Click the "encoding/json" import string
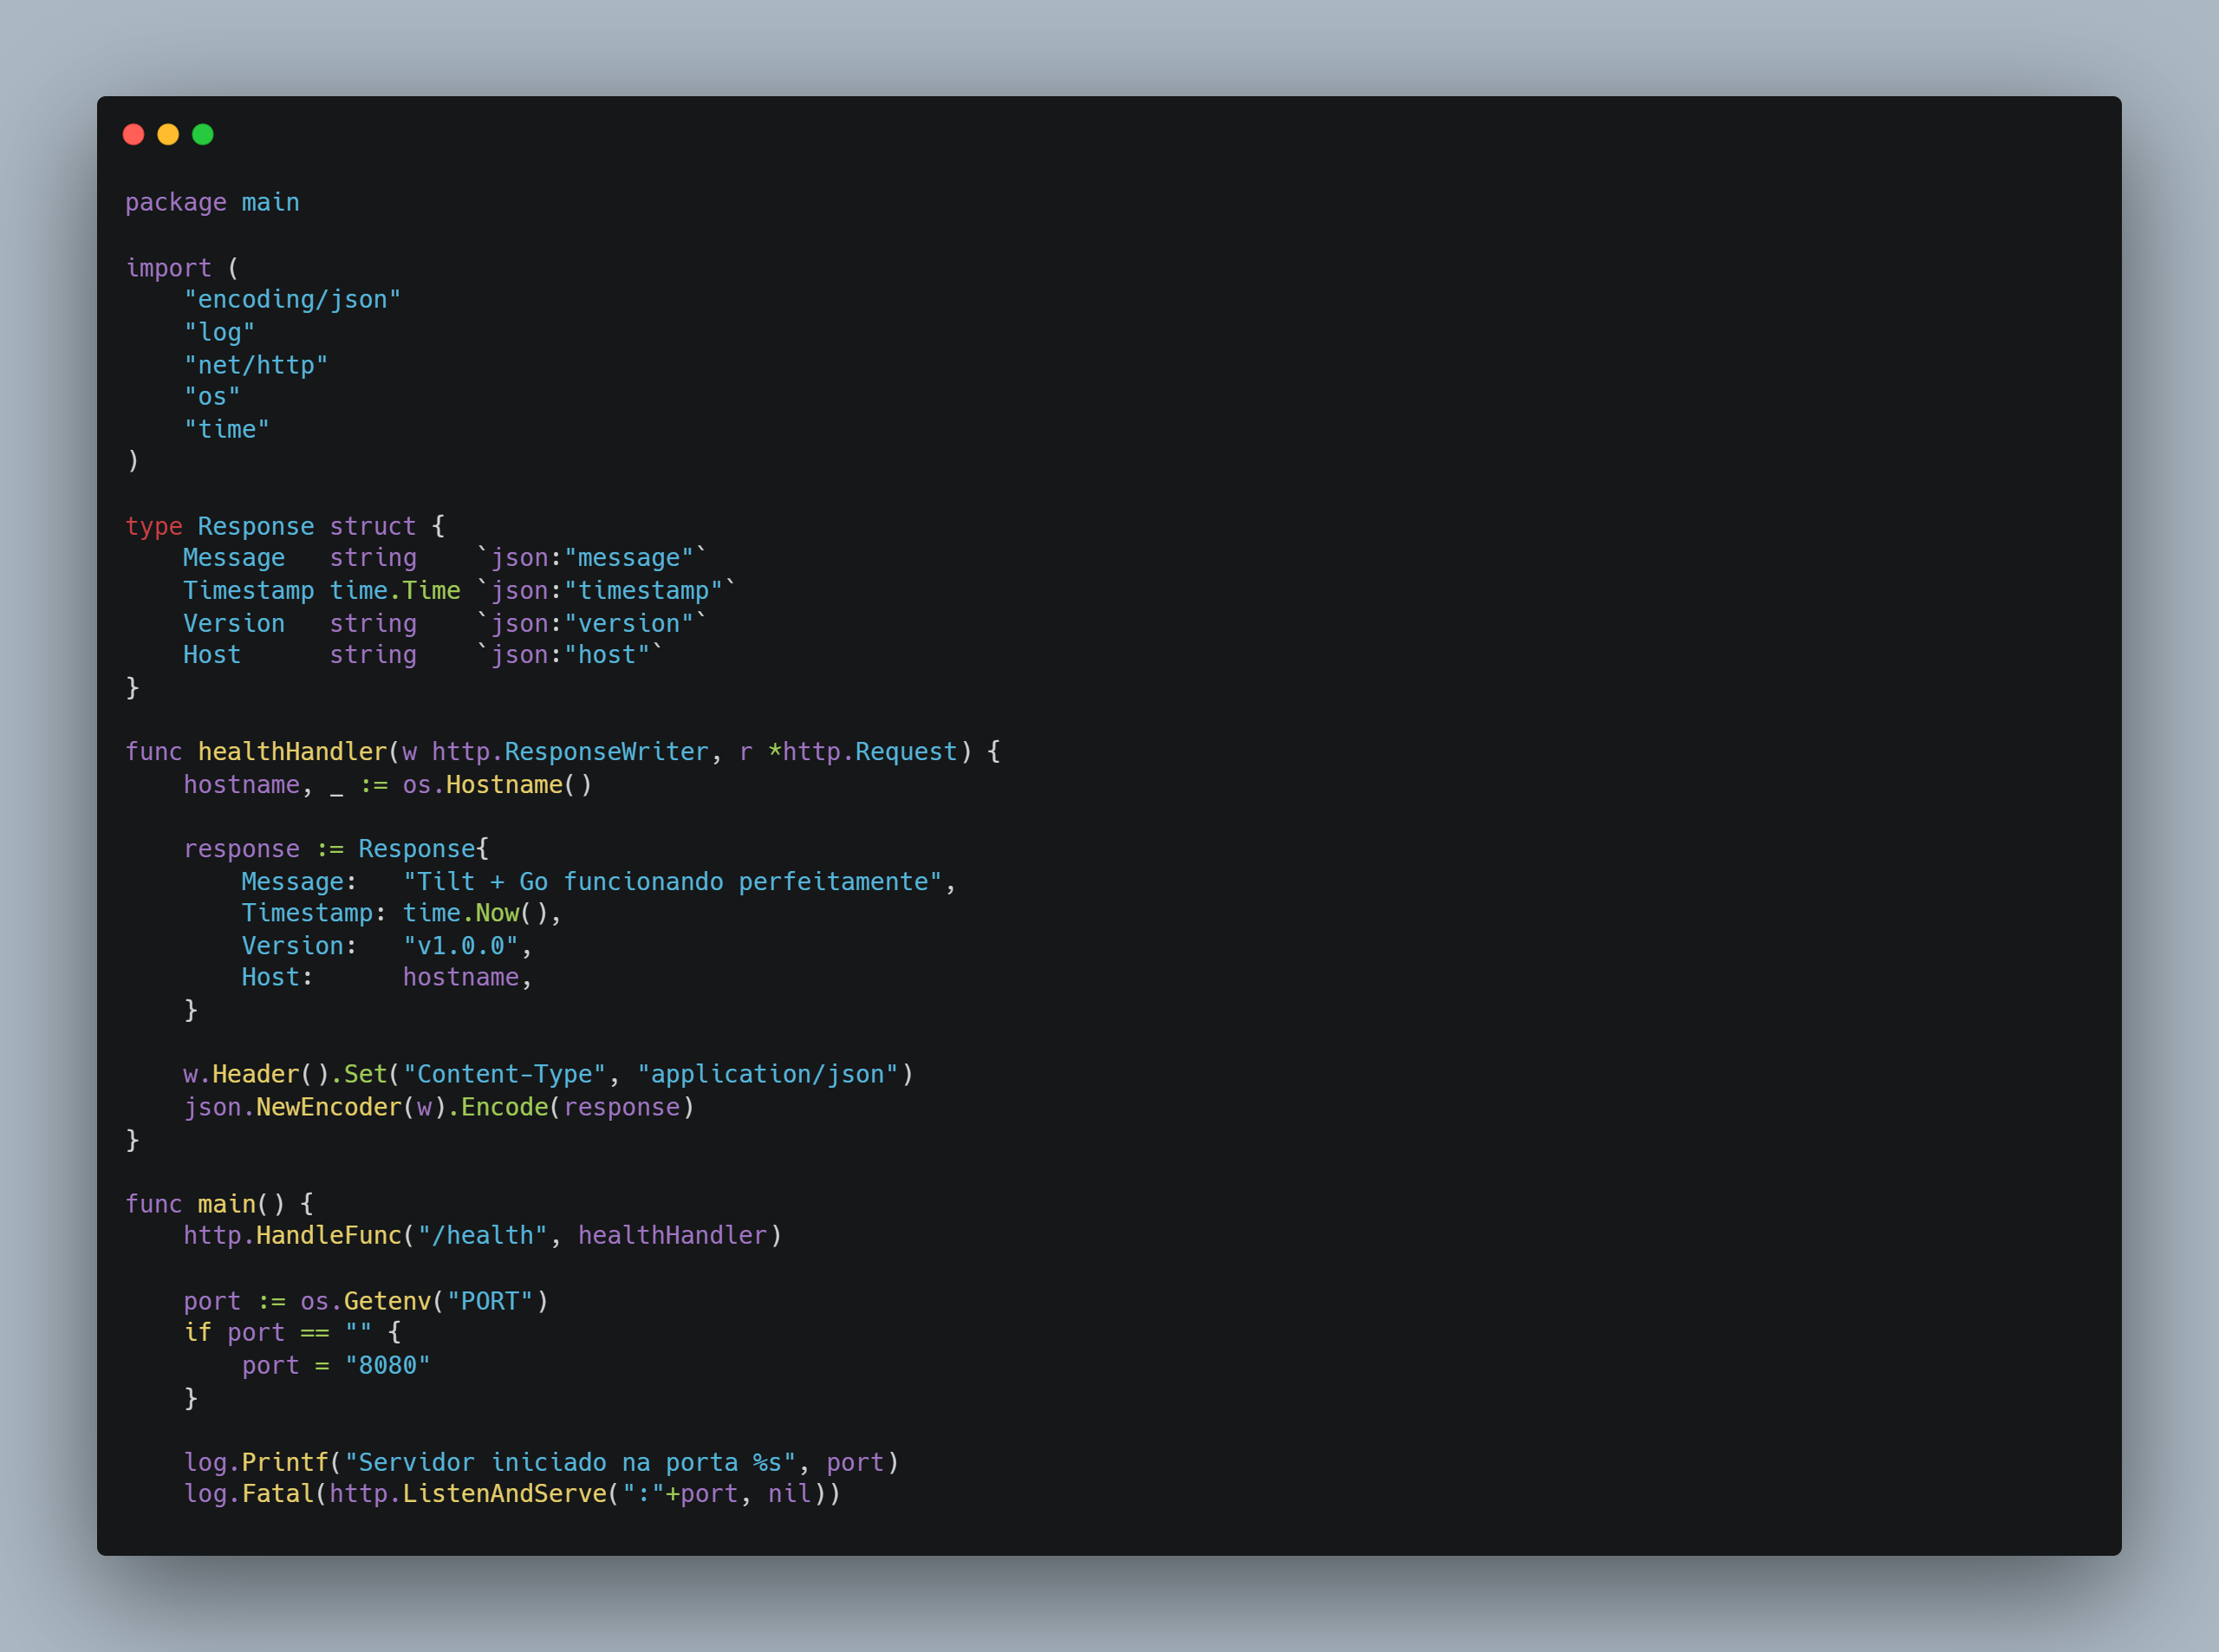Image resolution: width=2219 pixels, height=1652 pixels. pos(292,300)
